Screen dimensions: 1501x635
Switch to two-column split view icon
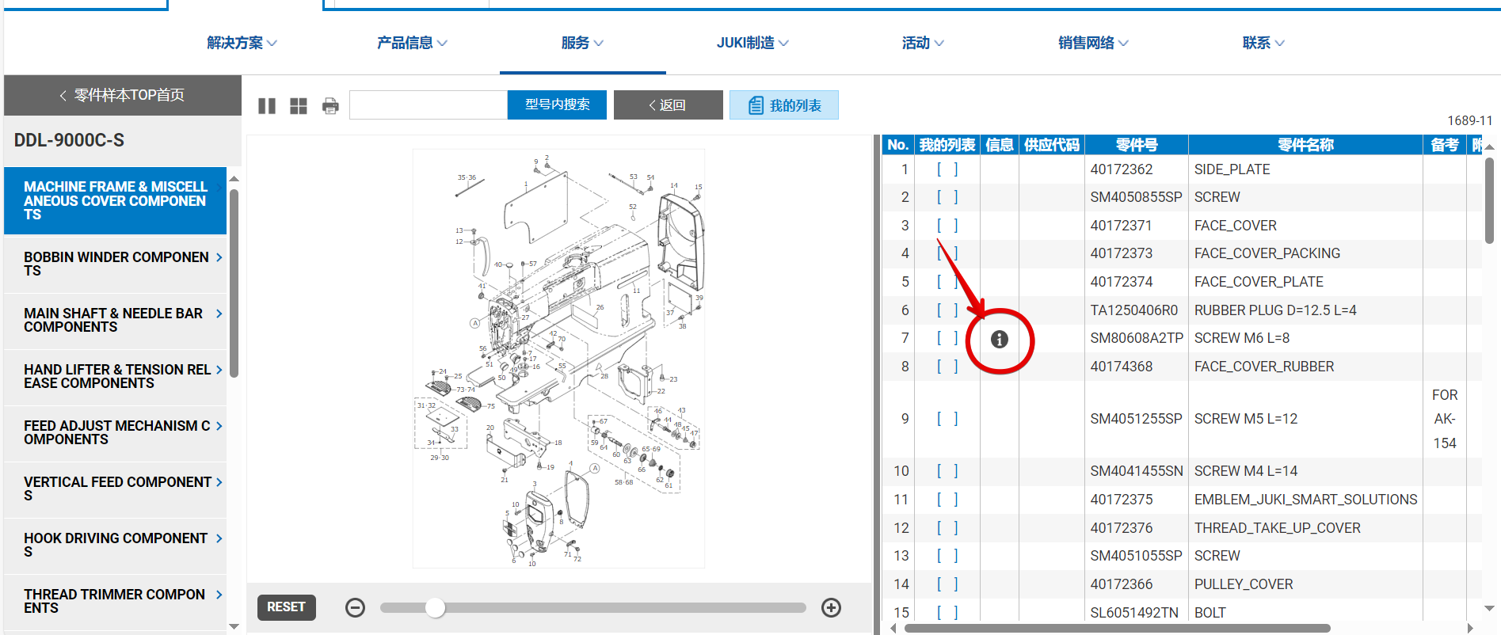(267, 106)
